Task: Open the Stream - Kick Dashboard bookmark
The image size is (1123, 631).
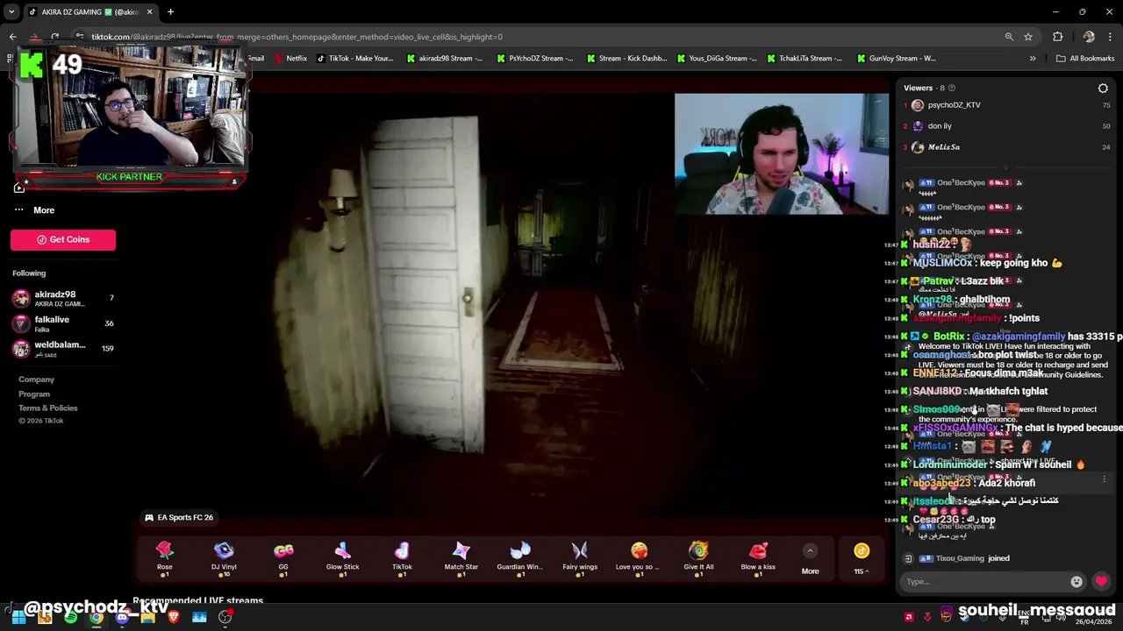Action: [626, 59]
